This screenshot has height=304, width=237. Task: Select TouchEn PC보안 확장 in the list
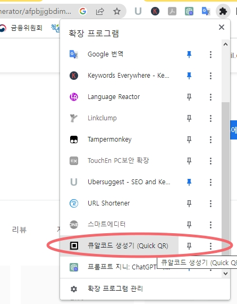point(119,161)
